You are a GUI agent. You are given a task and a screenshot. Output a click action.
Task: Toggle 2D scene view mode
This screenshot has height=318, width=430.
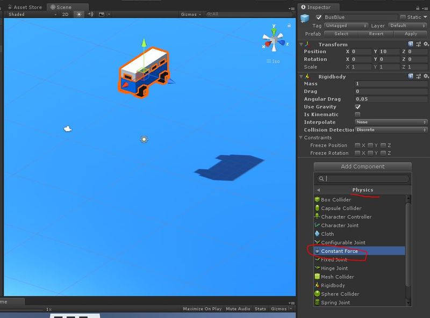[65, 15]
